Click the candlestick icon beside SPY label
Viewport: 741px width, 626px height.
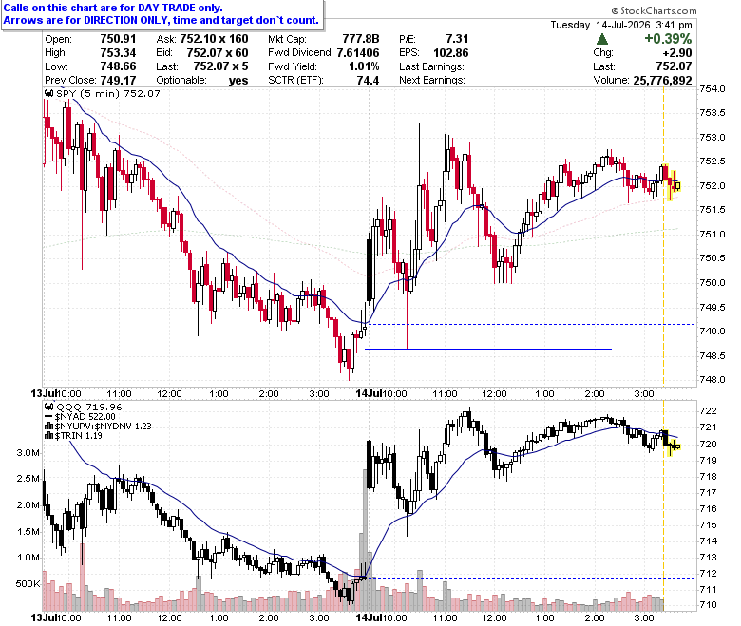[x=49, y=93]
